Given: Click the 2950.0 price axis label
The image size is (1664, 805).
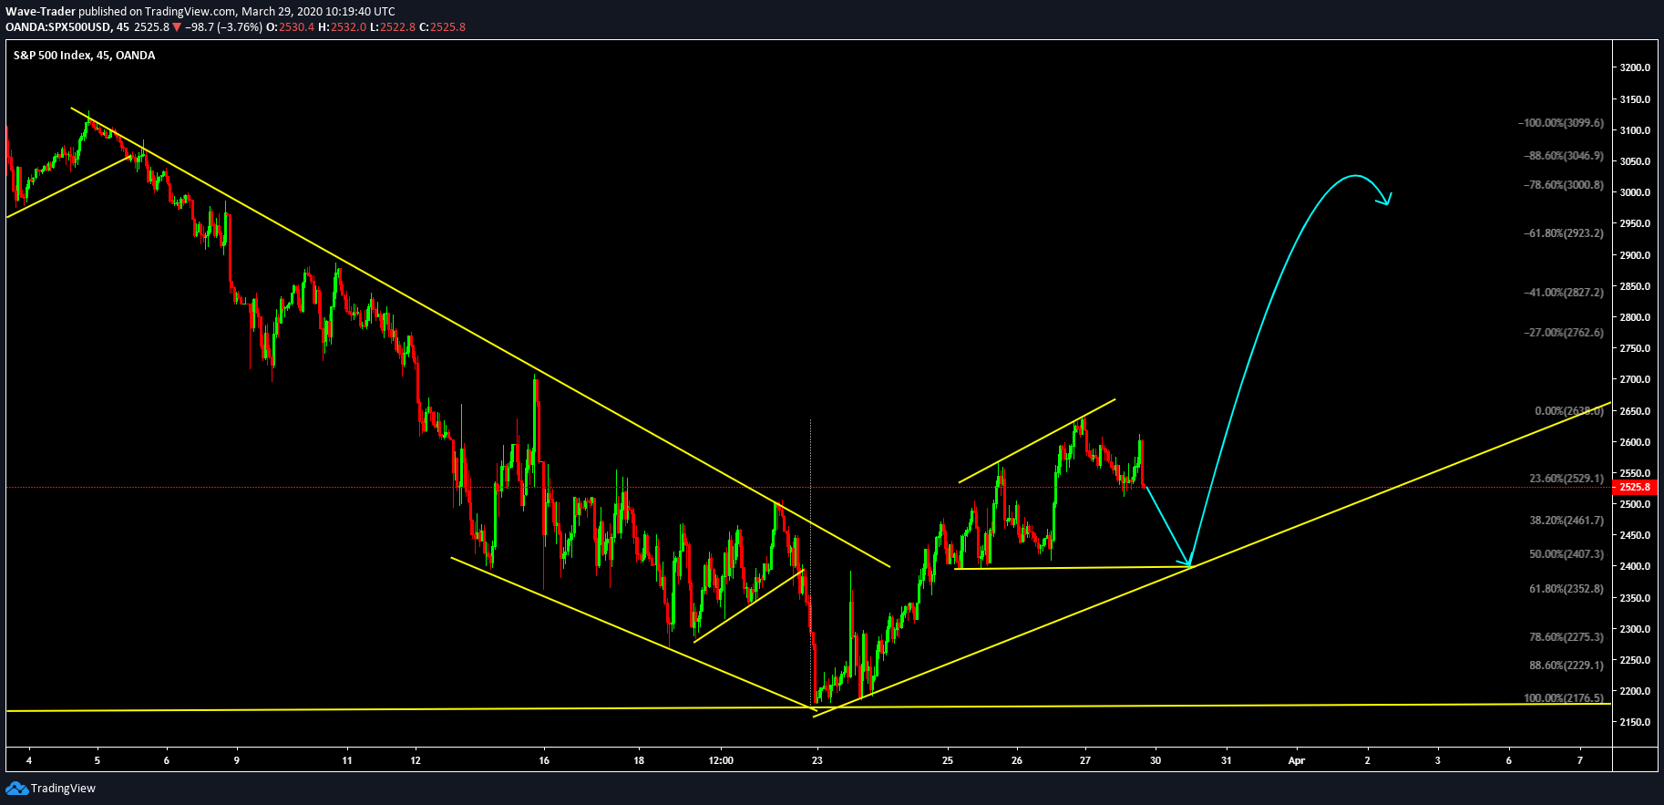Looking at the screenshot, I should tap(1635, 223).
